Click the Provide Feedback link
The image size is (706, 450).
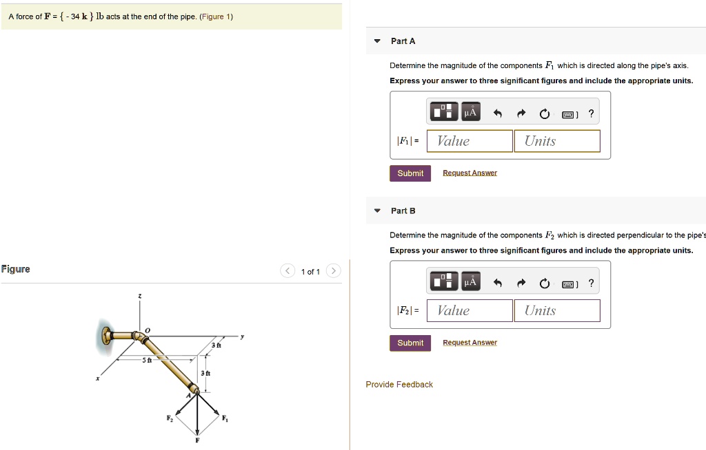point(399,384)
